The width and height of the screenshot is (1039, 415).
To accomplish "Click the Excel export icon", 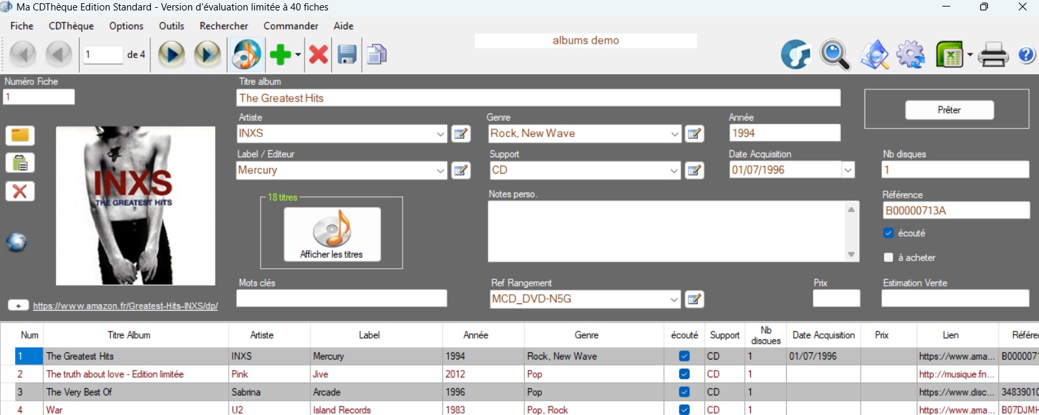I will click(x=949, y=55).
